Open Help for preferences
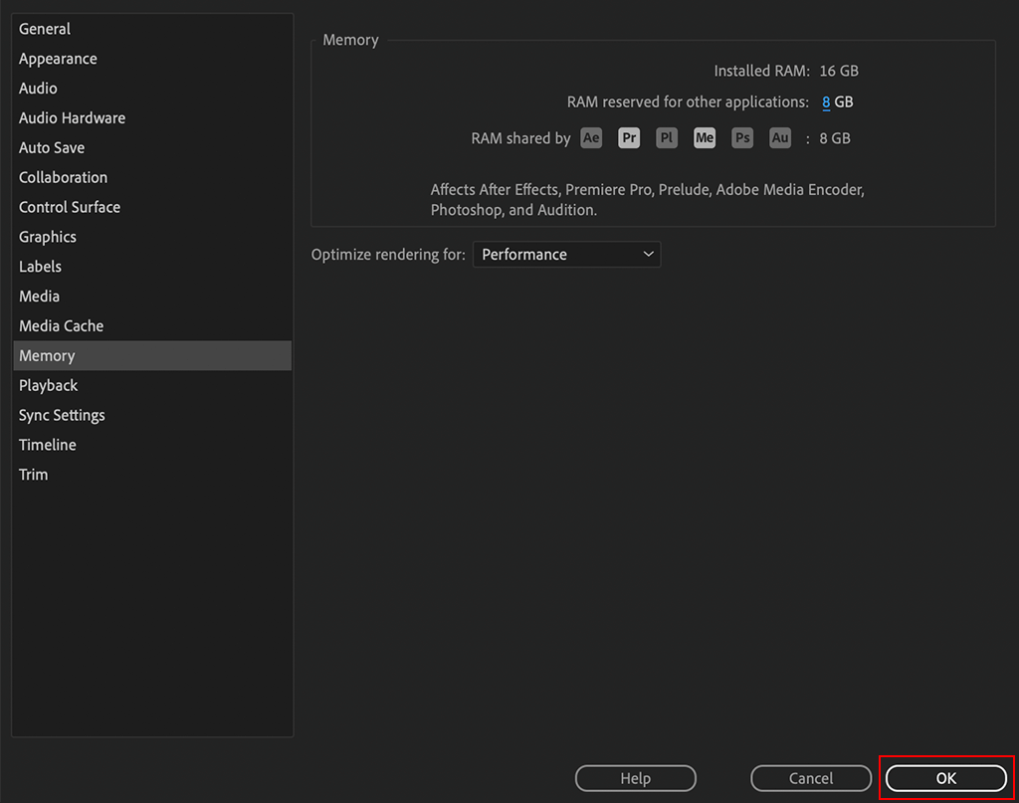1019x803 pixels. pyautogui.click(x=635, y=778)
